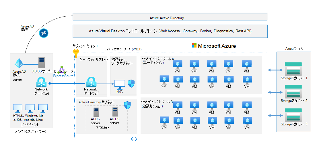Select the Storage account 1 icon

[293, 69]
